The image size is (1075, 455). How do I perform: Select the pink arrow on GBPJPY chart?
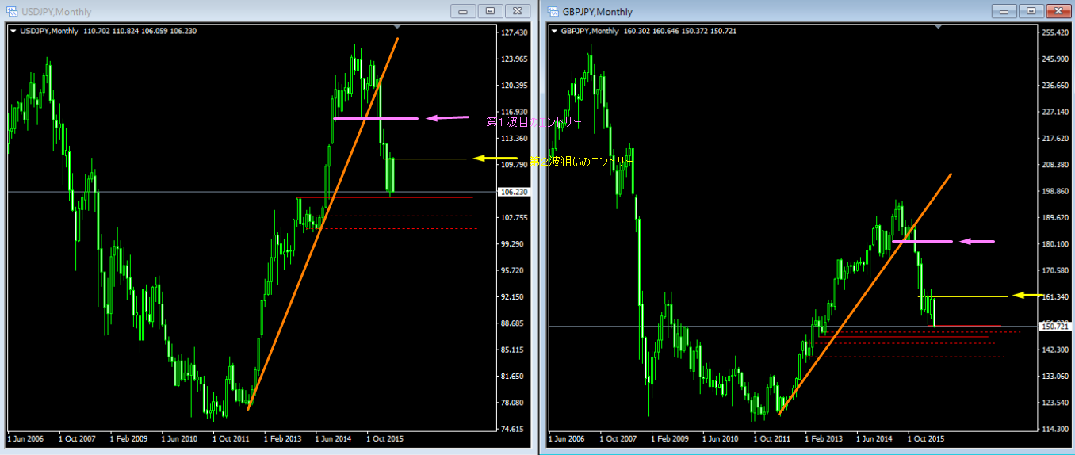pos(977,241)
